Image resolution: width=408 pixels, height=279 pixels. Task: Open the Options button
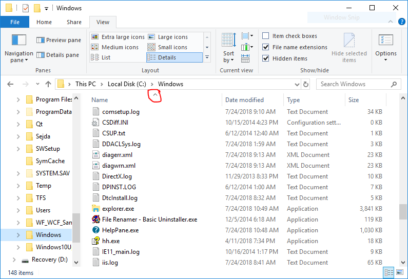385,48
